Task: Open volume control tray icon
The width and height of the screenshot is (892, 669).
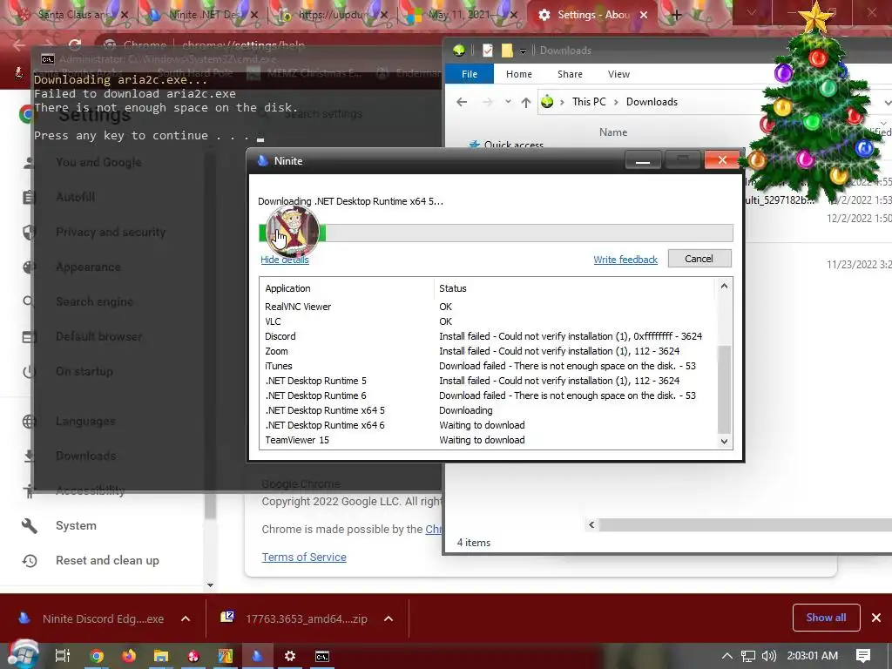Action: tap(769, 656)
